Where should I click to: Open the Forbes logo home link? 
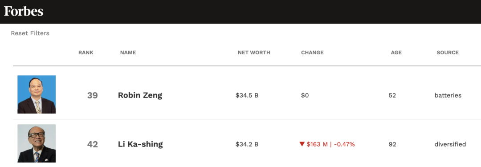pos(24,12)
